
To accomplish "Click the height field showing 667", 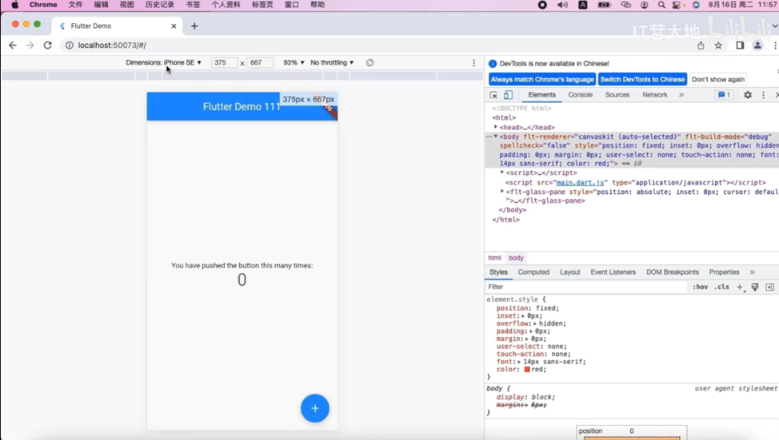I will (x=260, y=62).
